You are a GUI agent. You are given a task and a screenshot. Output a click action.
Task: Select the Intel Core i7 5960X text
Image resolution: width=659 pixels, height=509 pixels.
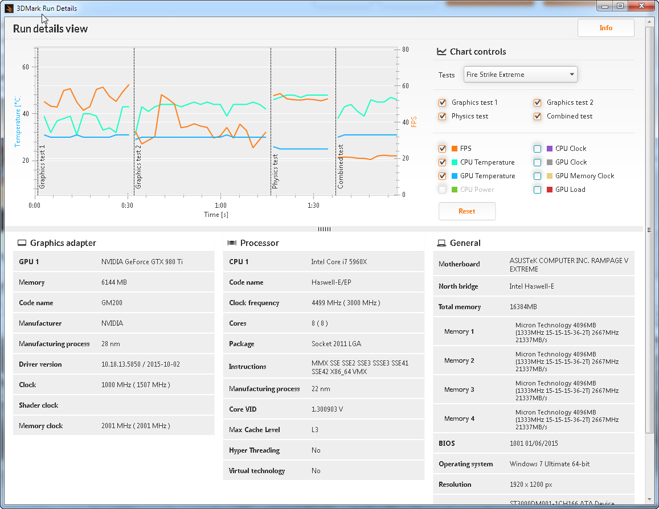coord(339,262)
